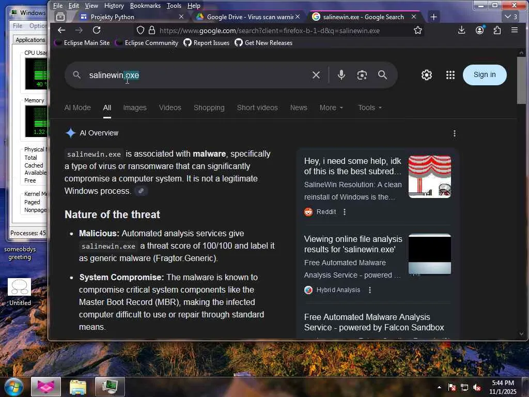
Task: Reload the current page
Action: [x=97, y=30]
